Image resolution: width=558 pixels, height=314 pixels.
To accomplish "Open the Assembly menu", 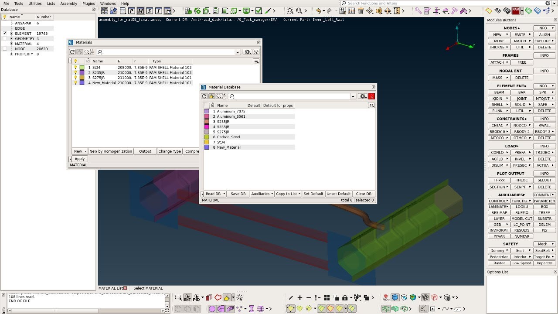I will click(x=69, y=3).
